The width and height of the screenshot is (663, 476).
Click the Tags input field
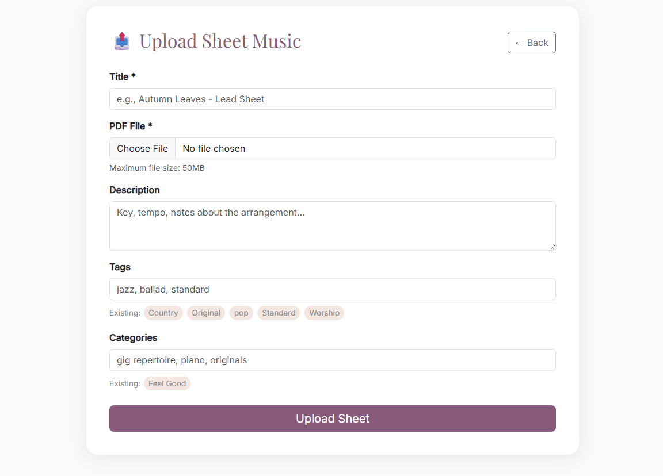[x=333, y=289]
